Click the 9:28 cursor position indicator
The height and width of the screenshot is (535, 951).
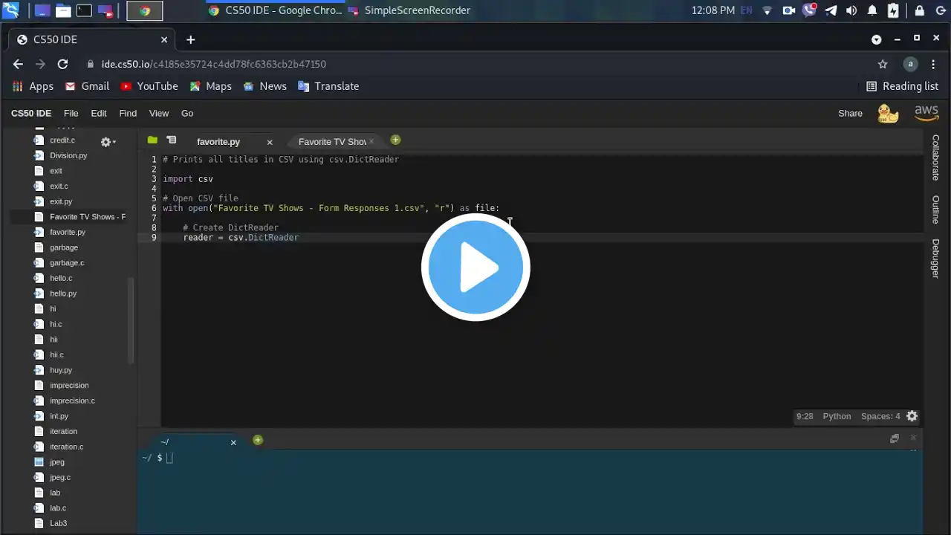tap(805, 416)
